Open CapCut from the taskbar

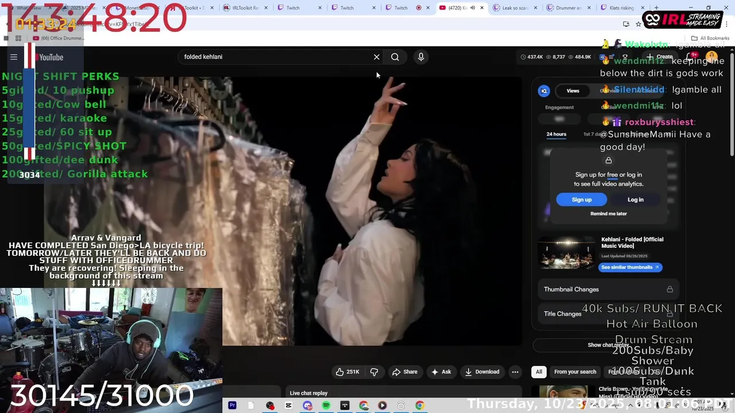tap(288, 406)
